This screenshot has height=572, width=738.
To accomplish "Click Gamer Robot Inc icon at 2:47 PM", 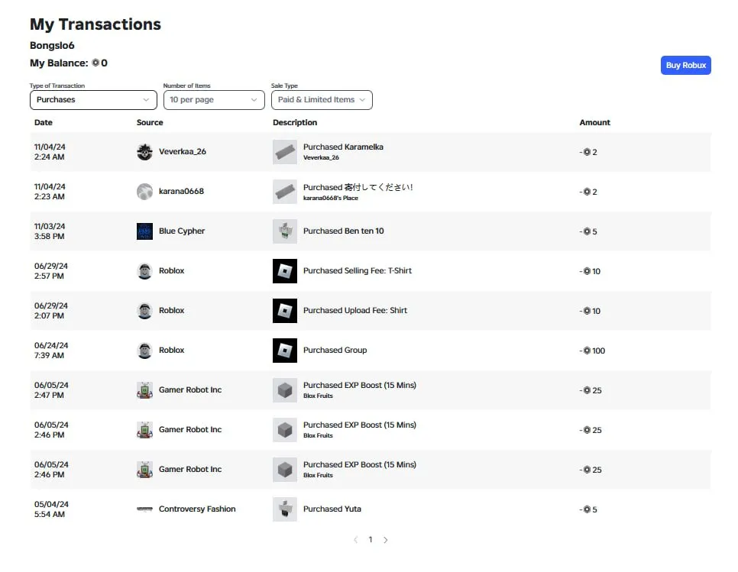I will pyautogui.click(x=144, y=390).
